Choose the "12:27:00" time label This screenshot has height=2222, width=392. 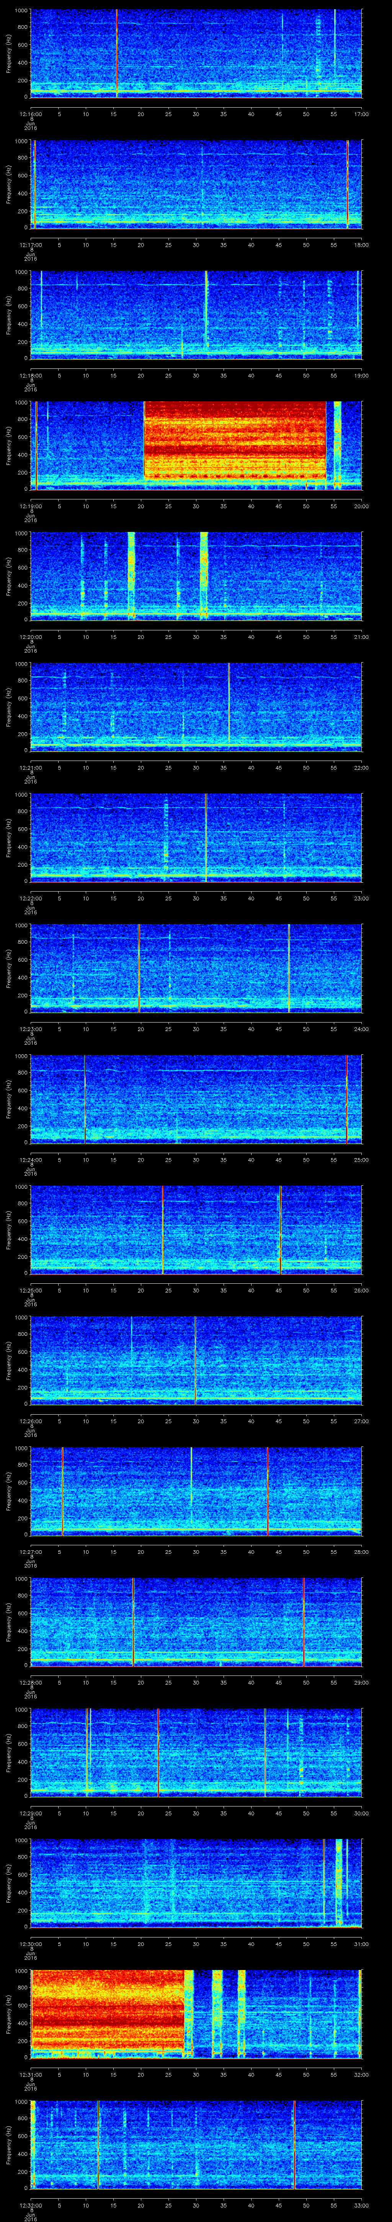pos(30,1551)
